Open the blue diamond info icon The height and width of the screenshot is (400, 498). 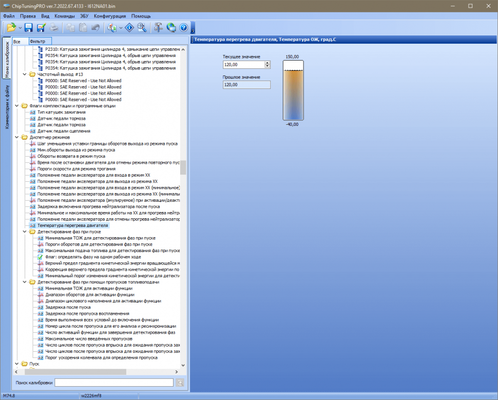(x=129, y=27)
